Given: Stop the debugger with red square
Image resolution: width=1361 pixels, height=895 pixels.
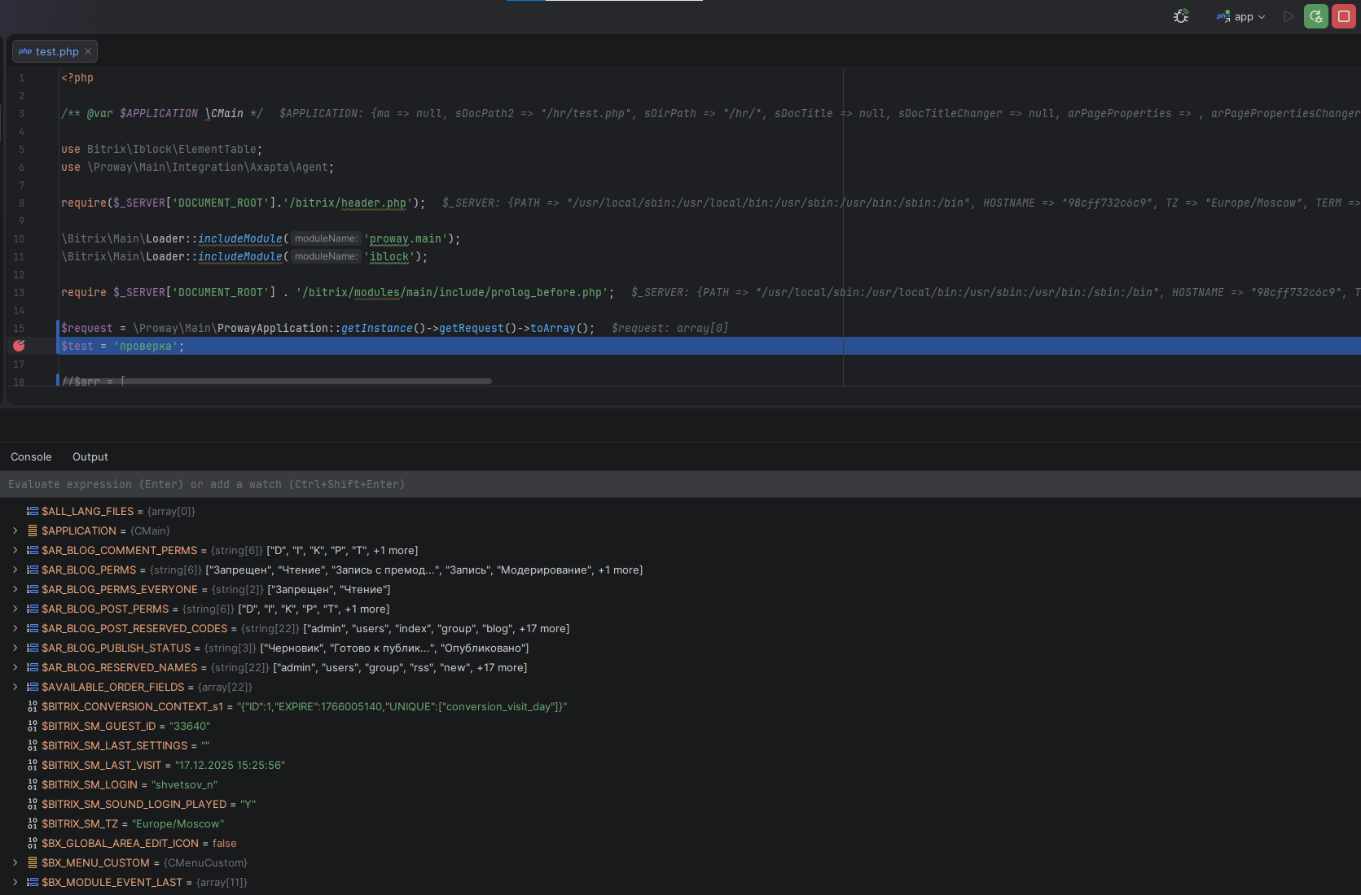Looking at the screenshot, I should tap(1343, 16).
